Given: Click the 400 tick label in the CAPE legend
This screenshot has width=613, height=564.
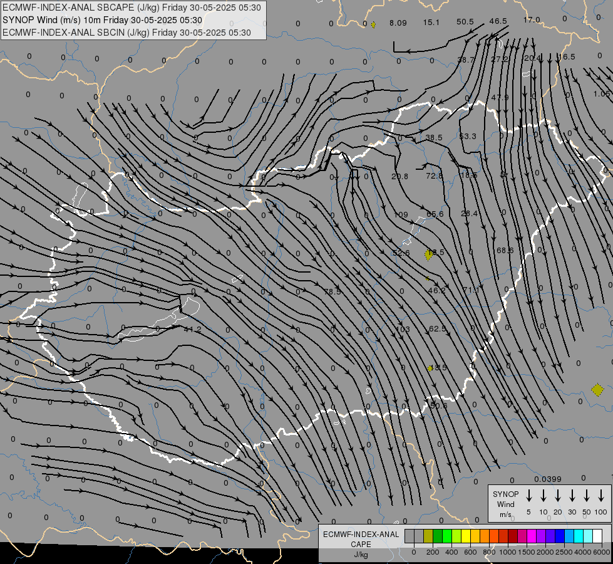Looking at the screenshot, I should tap(451, 552).
